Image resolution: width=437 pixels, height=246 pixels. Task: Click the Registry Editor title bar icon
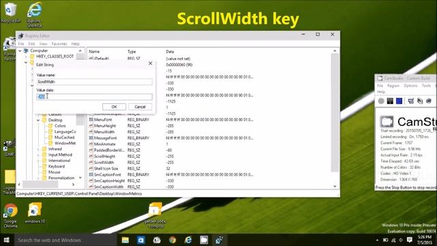[20, 36]
